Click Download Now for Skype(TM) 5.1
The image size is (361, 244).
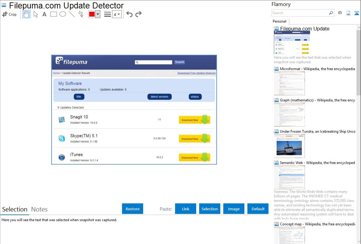coord(195,139)
